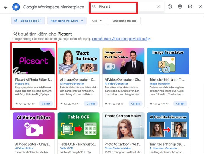Close the Marketplace dialog

pyautogui.click(x=200, y=6)
